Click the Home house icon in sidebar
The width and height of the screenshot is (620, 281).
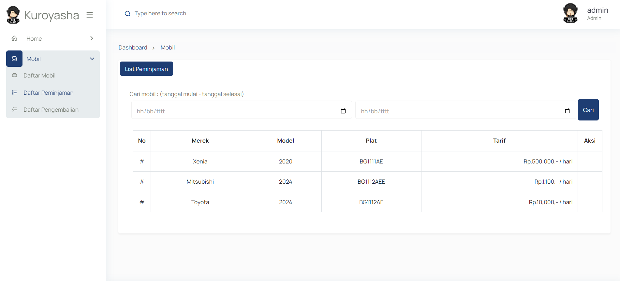click(14, 38)
